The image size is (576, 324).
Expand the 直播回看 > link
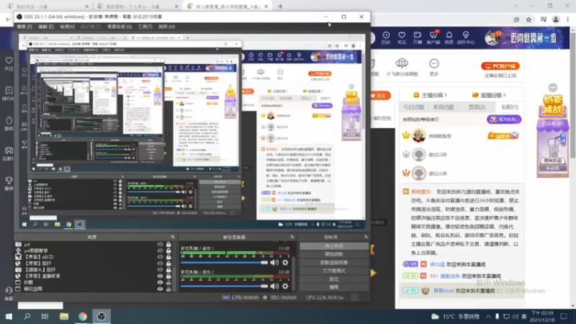489,95
